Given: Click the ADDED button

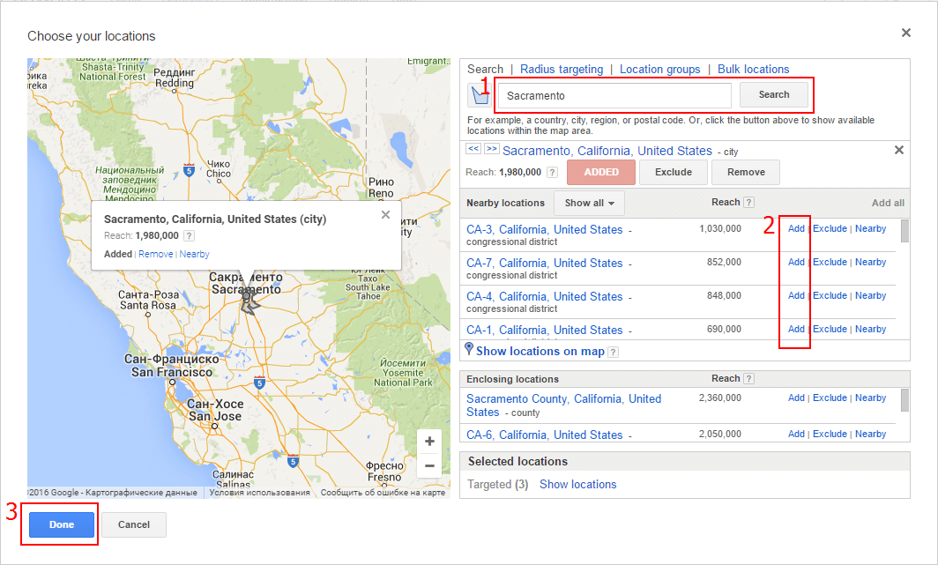Looking at the screenshot, I should click(x=601, y=172).
